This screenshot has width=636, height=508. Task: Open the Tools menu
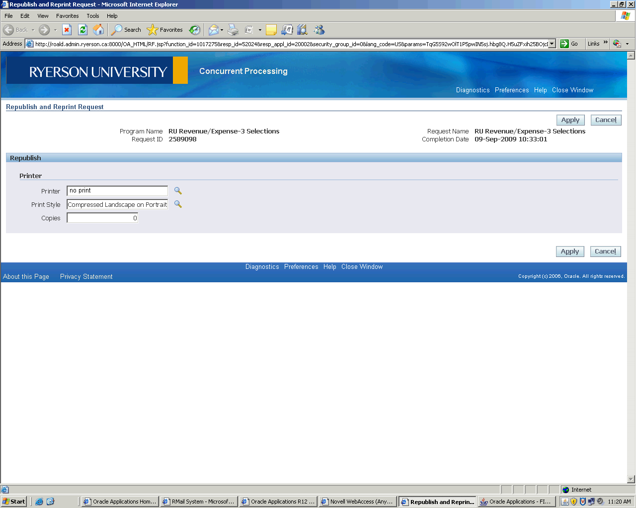point(92,16)
